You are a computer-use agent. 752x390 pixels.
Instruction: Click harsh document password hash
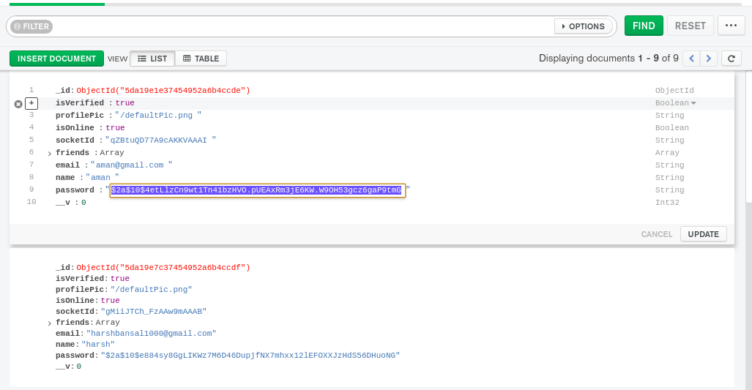click(250, 355)
